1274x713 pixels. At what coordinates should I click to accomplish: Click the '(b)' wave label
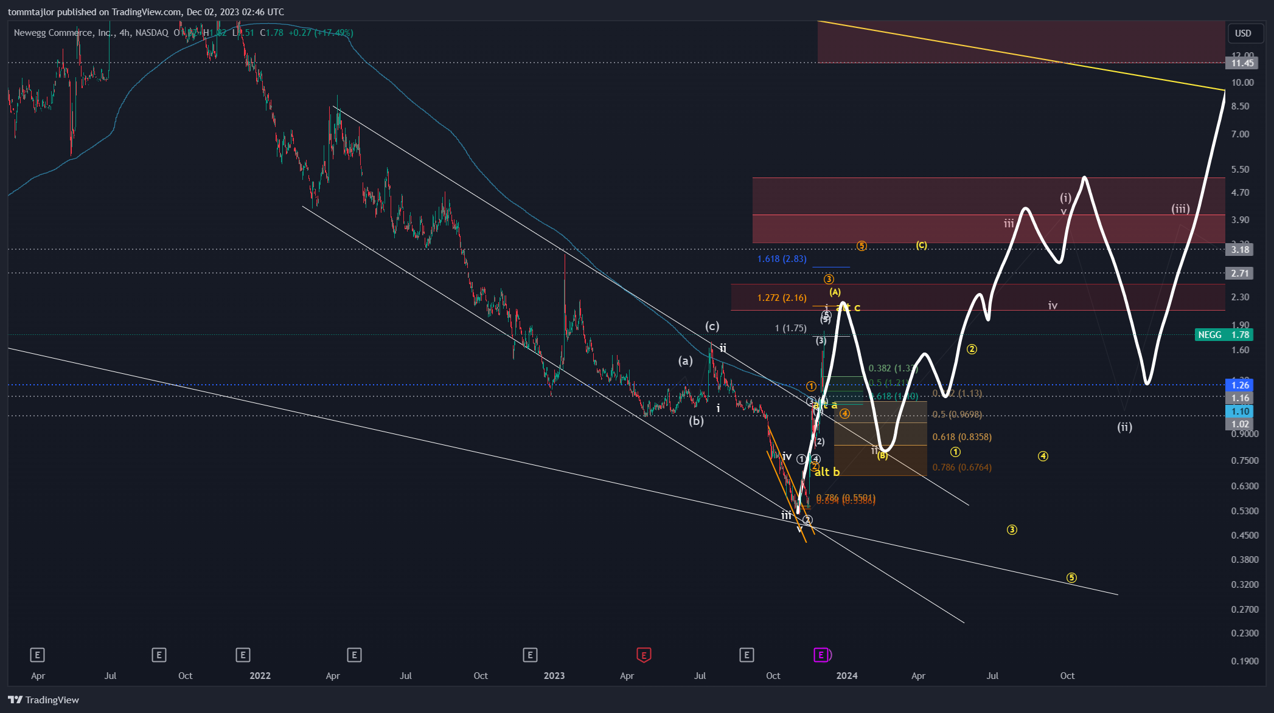click(697, 421)
